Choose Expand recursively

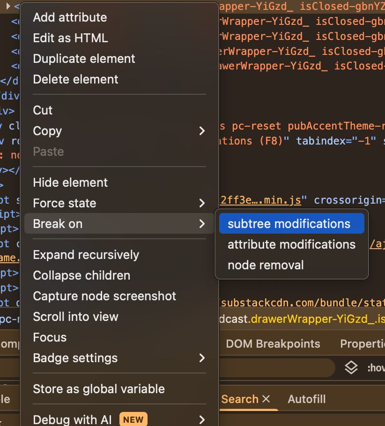(119, 255)
